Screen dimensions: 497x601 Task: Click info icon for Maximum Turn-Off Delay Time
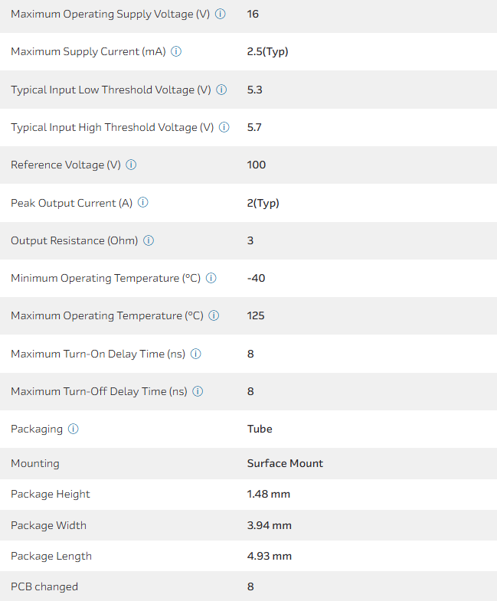point(198,391)
